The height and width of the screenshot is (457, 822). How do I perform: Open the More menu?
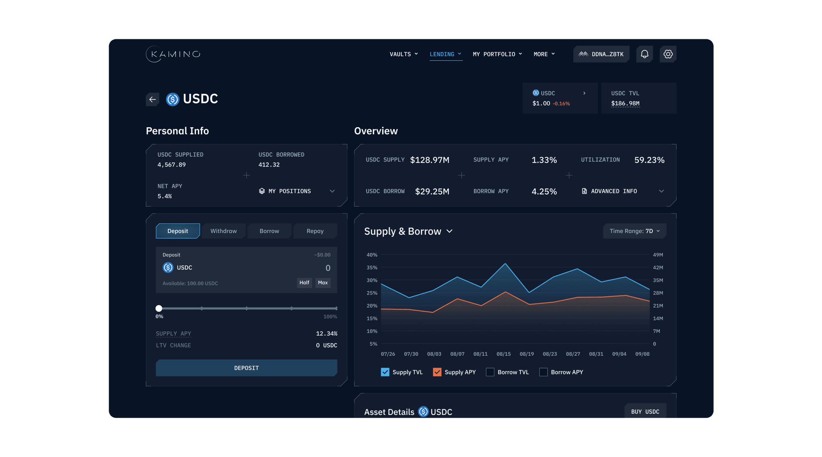point(544,54)
